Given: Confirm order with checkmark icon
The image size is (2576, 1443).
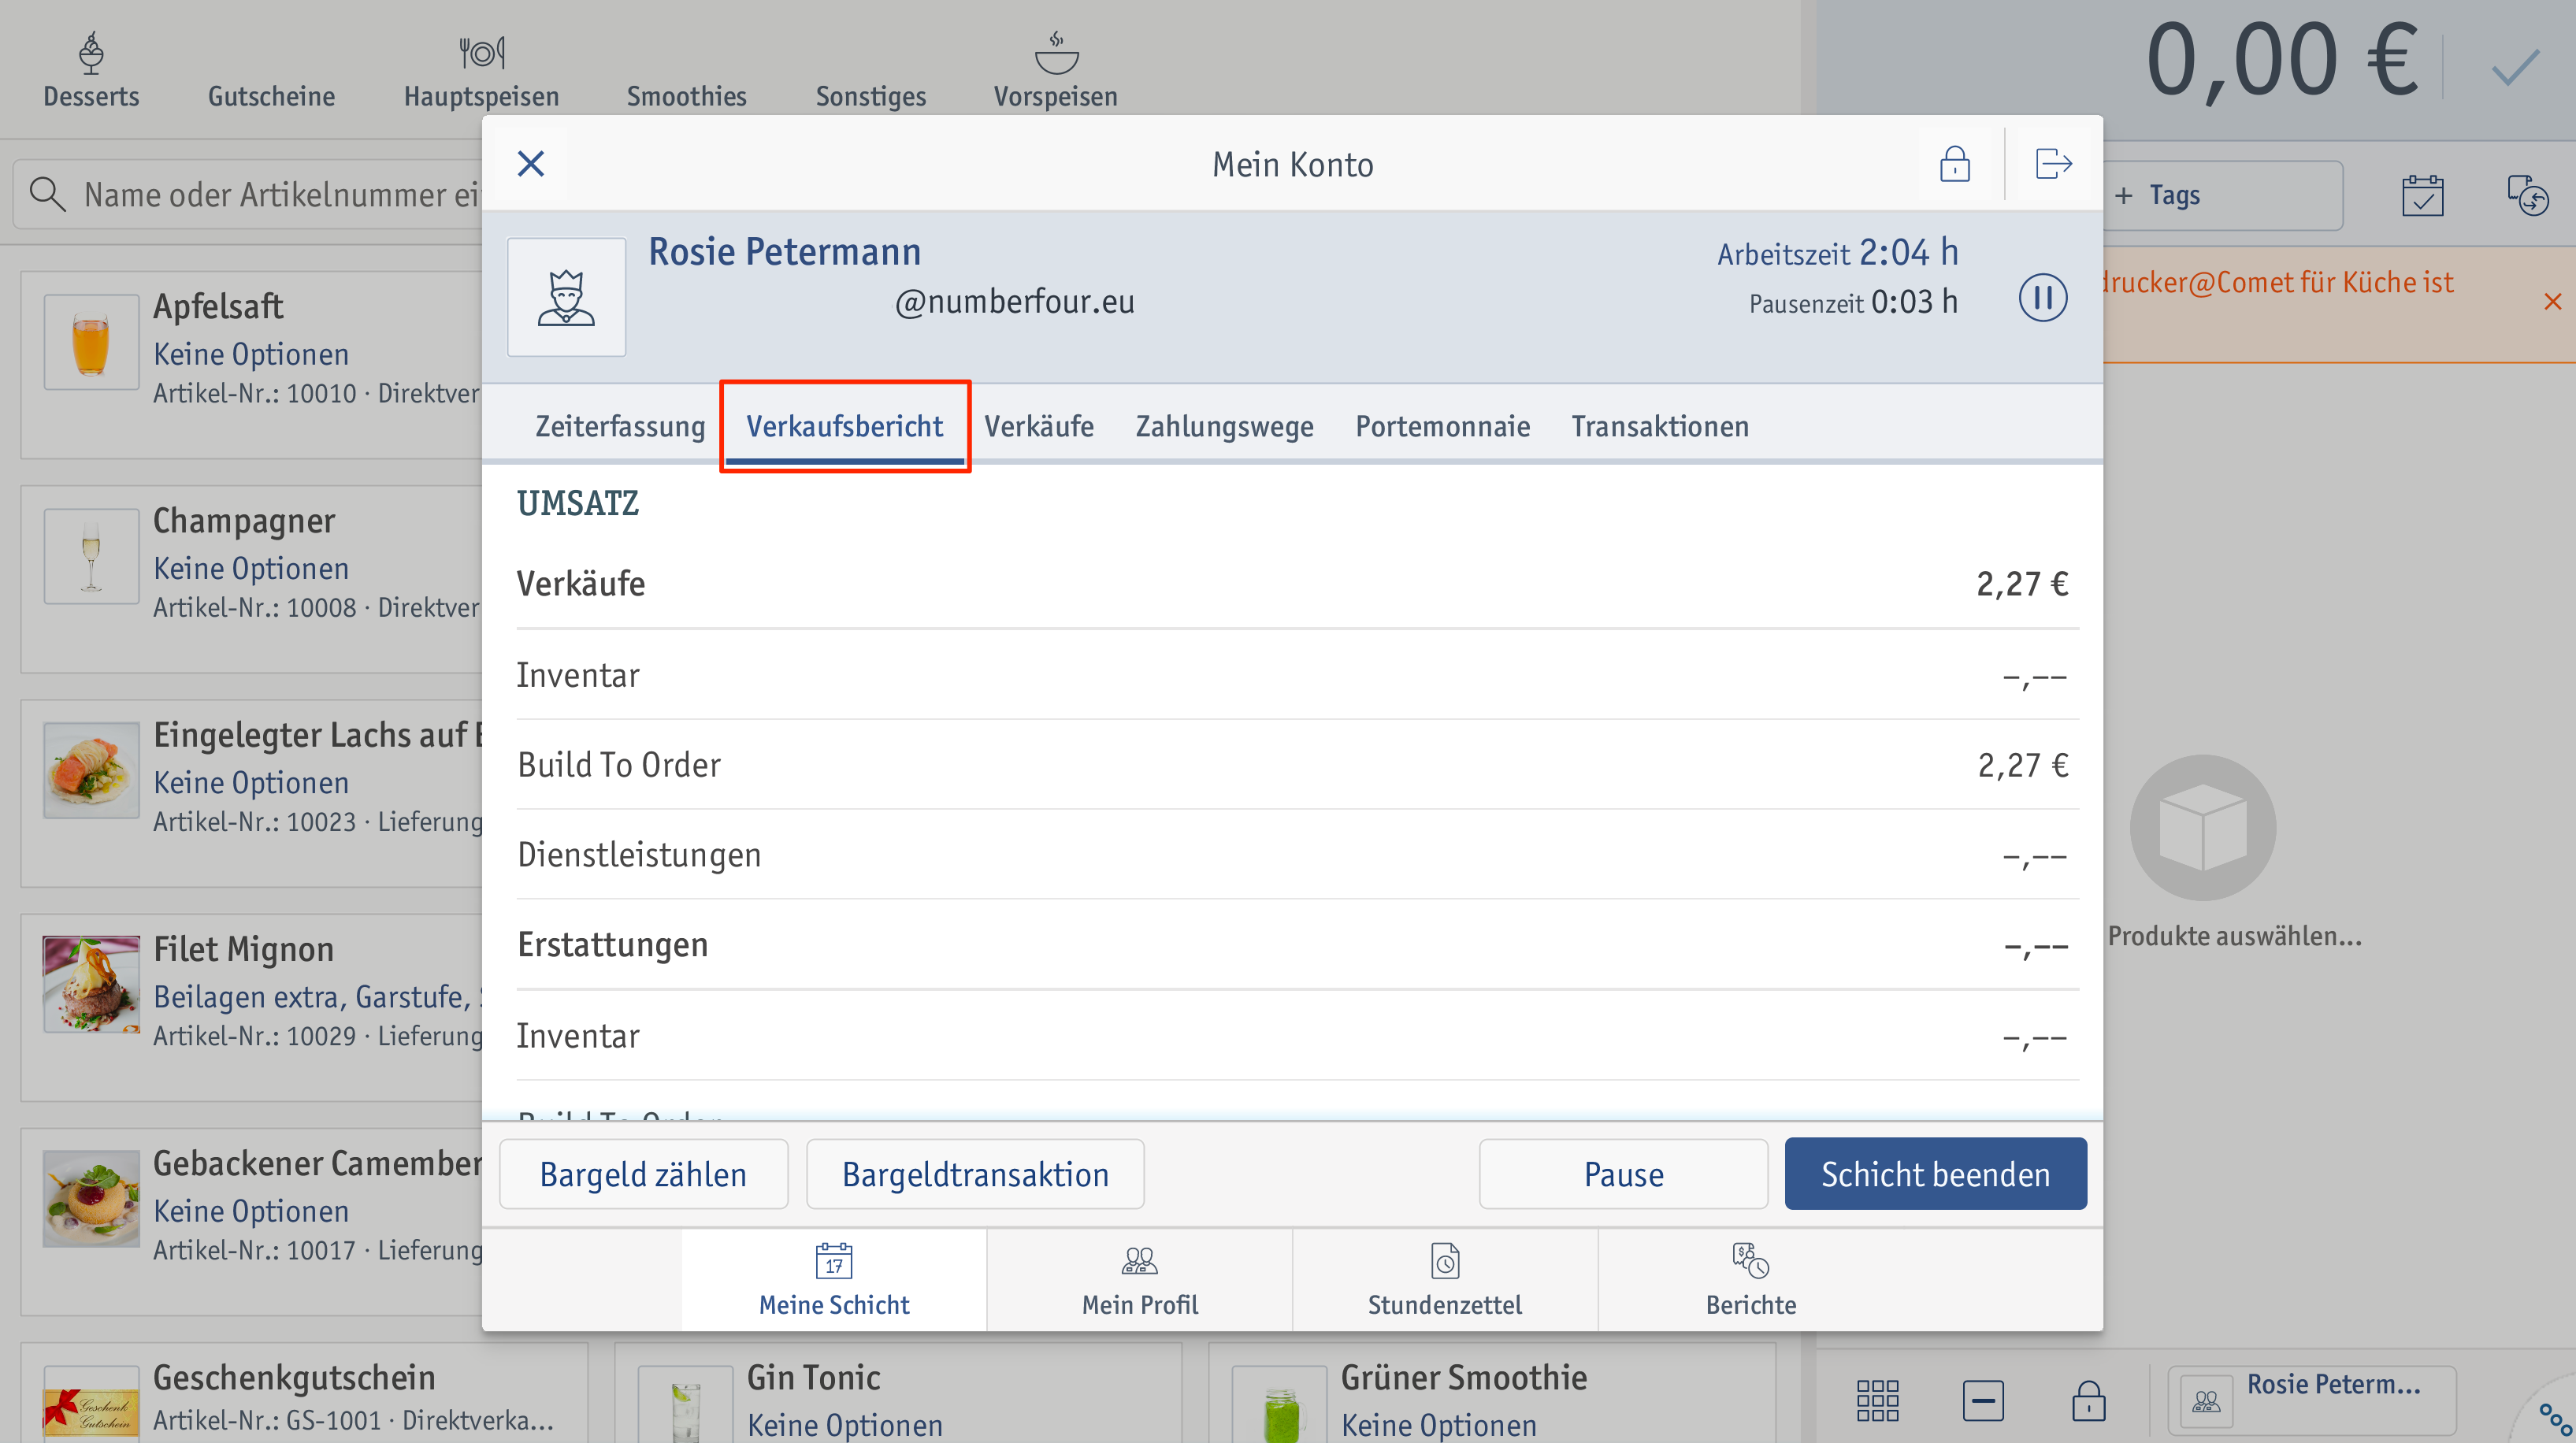Looking at the screenshot, I should 2514,67.
